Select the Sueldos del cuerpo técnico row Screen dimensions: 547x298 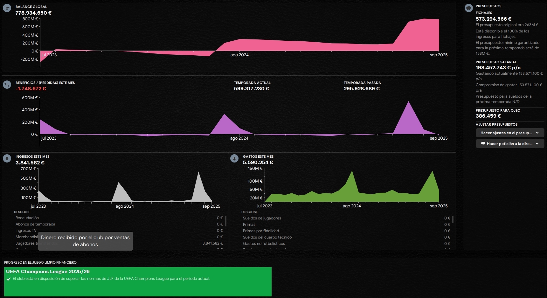pyautogui.click(x=346, y=237)
